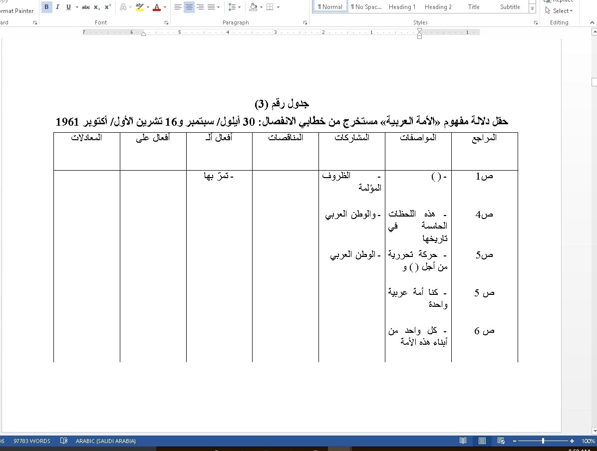597x451 pixels.
Task: Apply the Heading 2 style
Action: [x=438, y=7]
